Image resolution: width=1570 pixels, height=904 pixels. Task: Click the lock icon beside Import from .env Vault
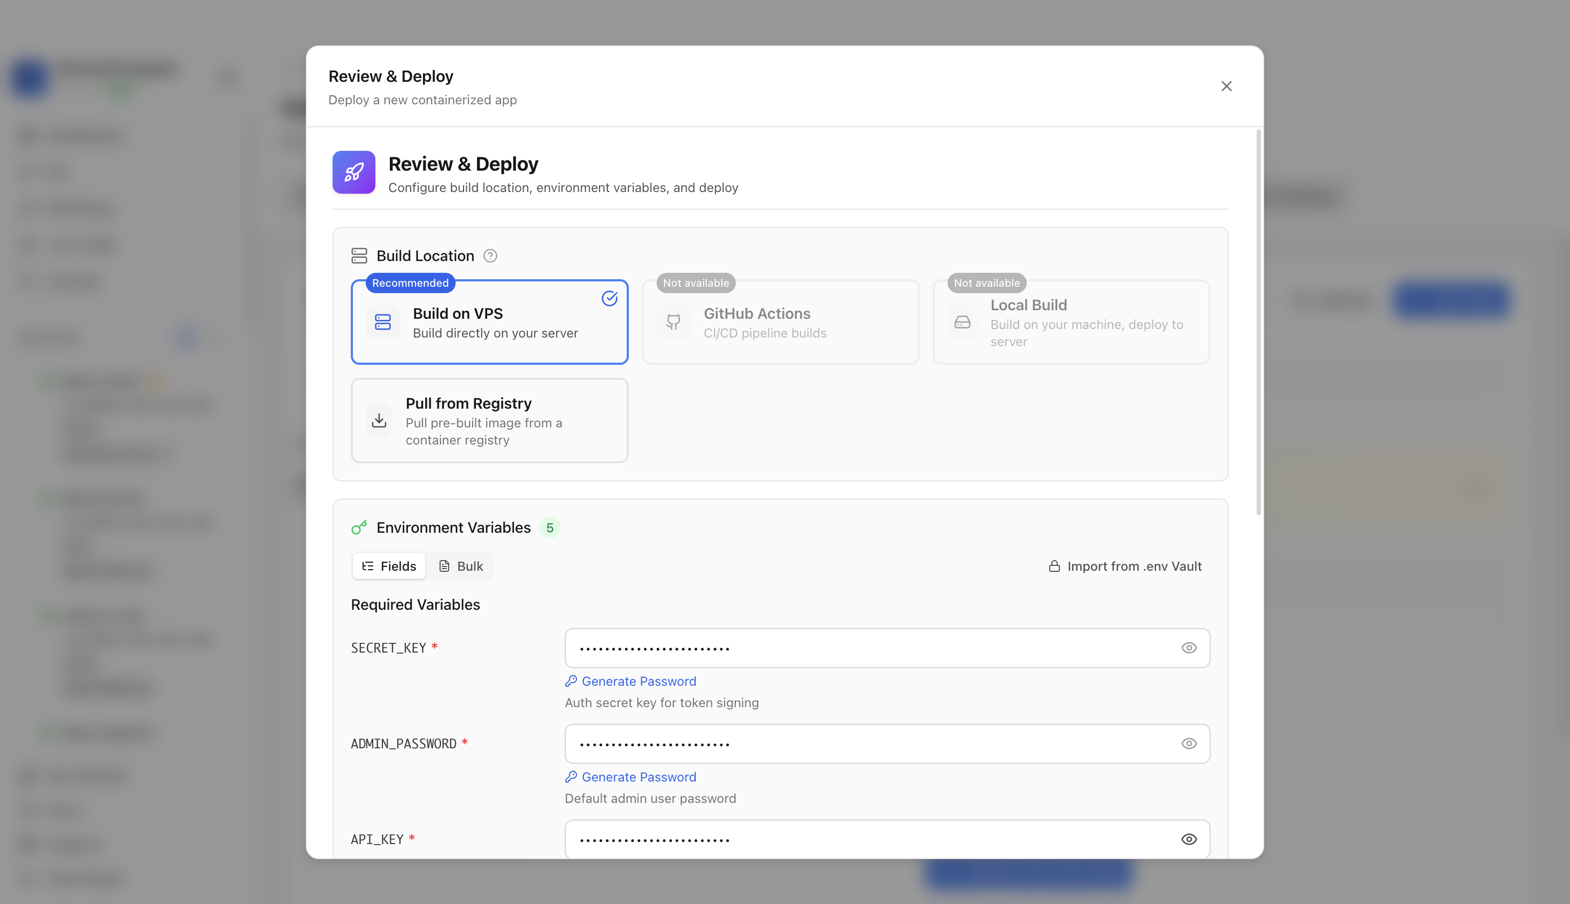coord(1055,566)
